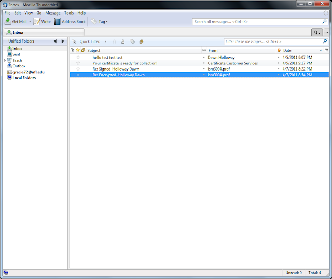The width and height of the screenshot is (332, 279).
Task: Click the online status icon
Action: pyautogui.click(x=6, y=273)
